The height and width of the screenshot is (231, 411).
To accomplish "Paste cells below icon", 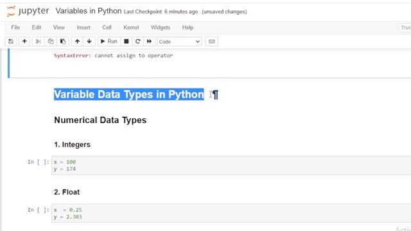I will tap(63, 41).
